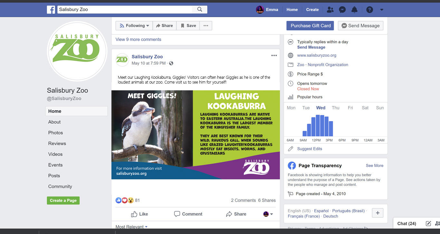Screen dimensions: 440x234
Task: Select Mon in popular hours
Action: [291, 108]
